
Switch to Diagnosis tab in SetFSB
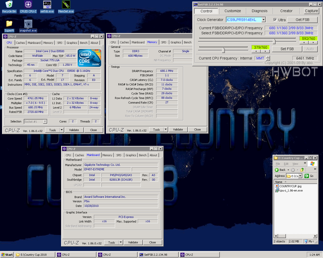pyautogui.click(x=259, y=11)
